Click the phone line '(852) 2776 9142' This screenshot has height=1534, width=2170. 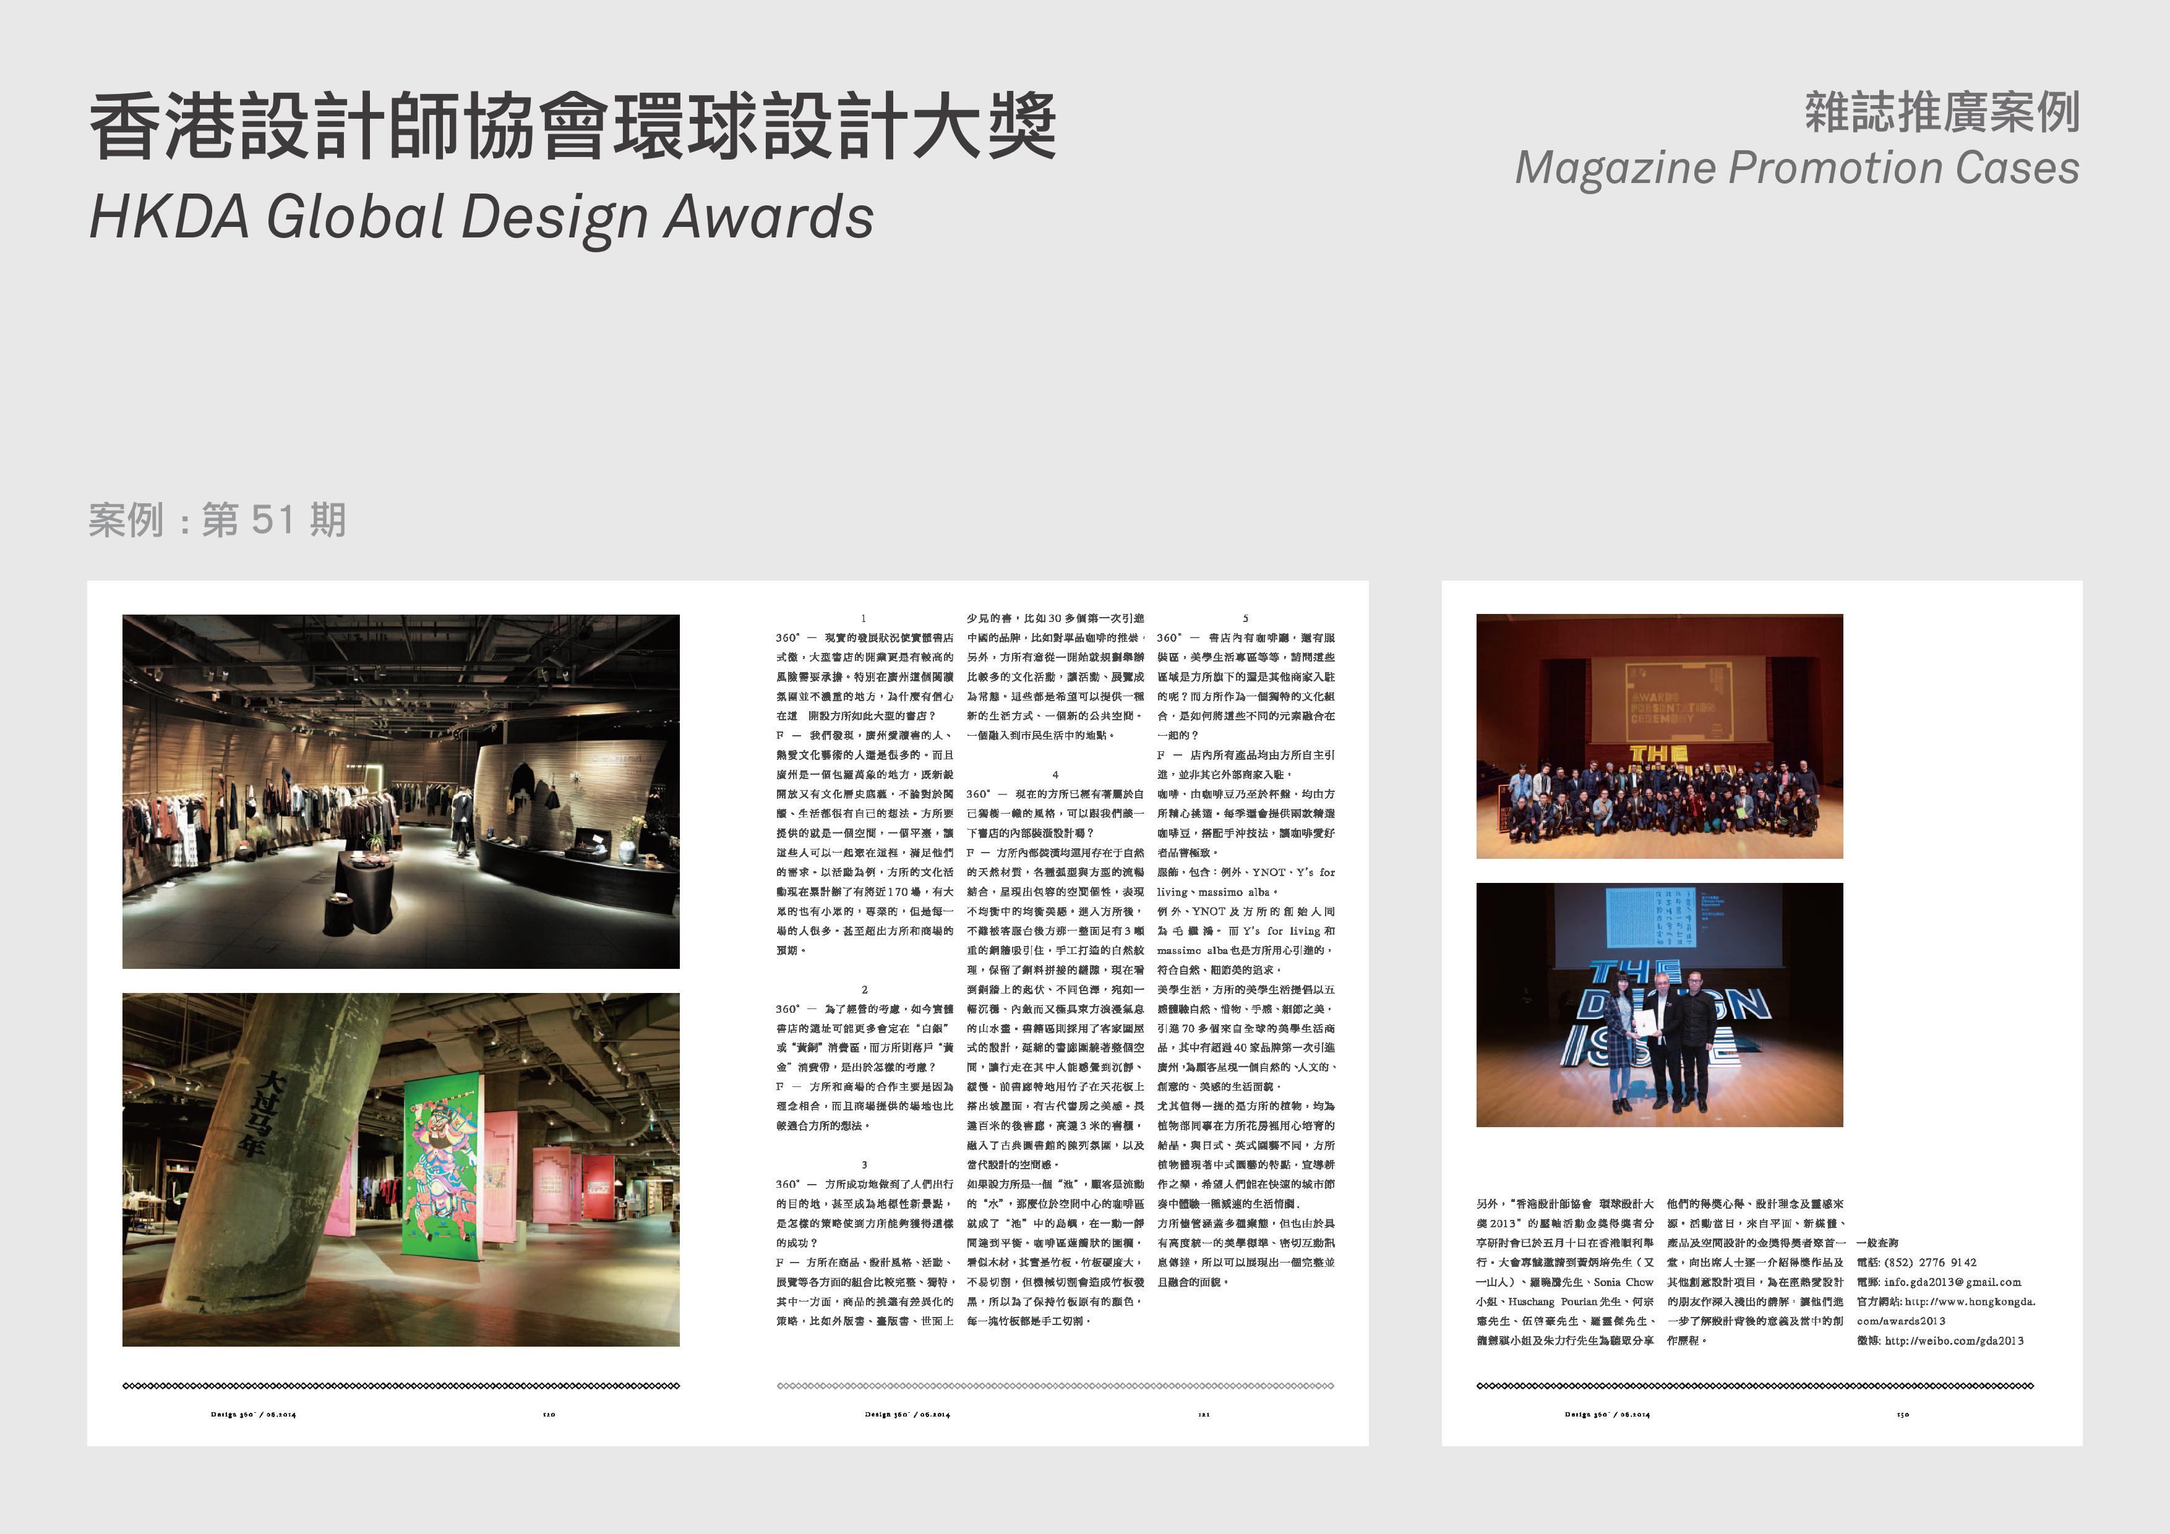coord(1930,1262)
